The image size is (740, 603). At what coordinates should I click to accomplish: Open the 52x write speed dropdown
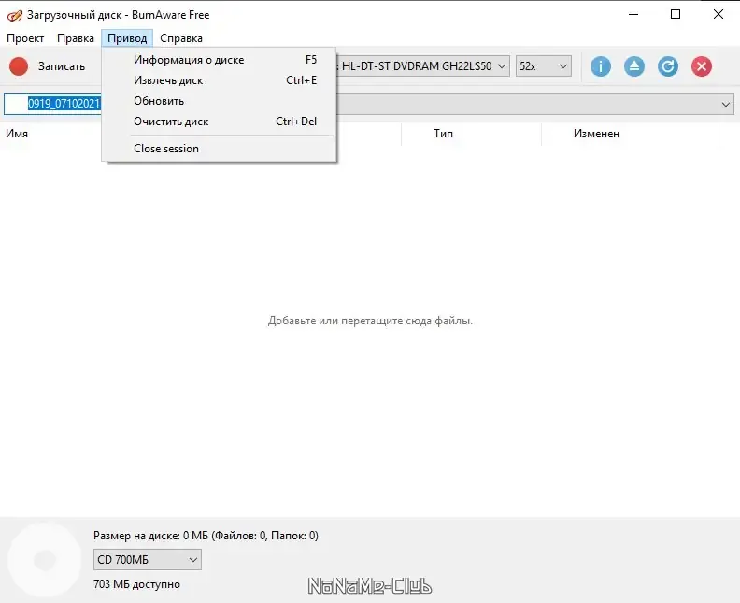coord(543,66)
